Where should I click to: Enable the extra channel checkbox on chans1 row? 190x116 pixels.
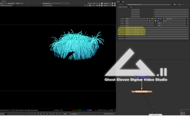tap(161, 21)
